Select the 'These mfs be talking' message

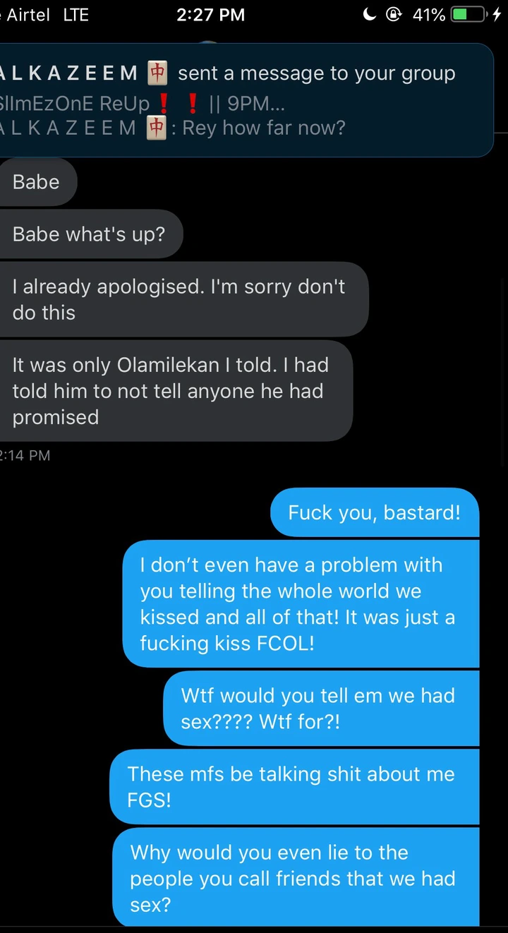click(x=295, y=787)
